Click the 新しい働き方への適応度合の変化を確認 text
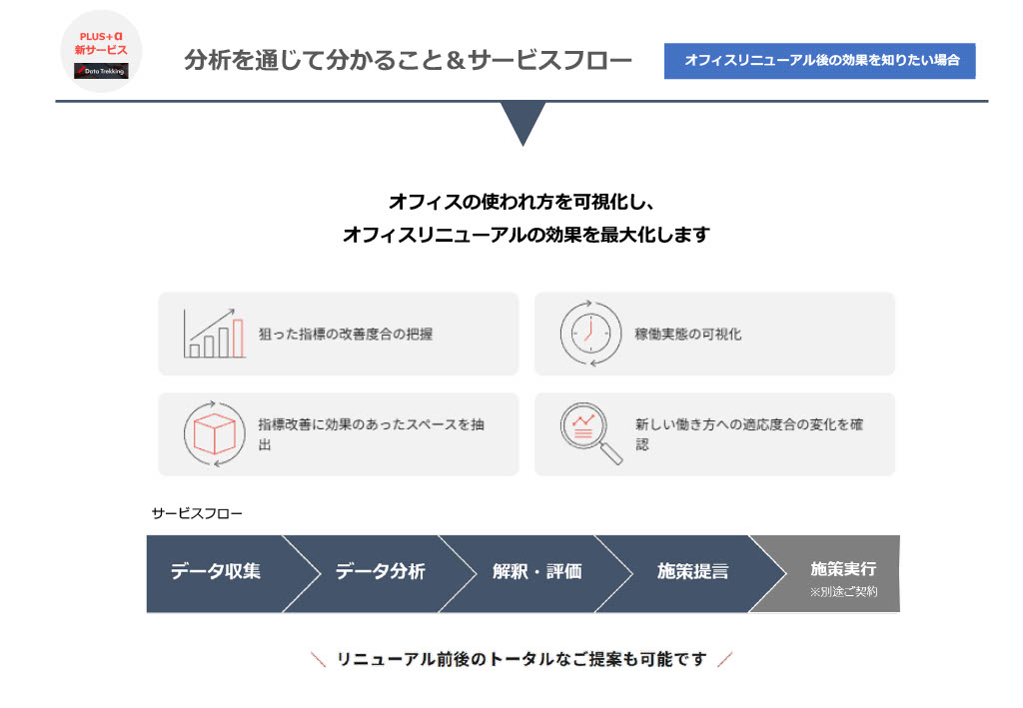1023x708 pixels. pyautogui.click(x=748, y=434)
